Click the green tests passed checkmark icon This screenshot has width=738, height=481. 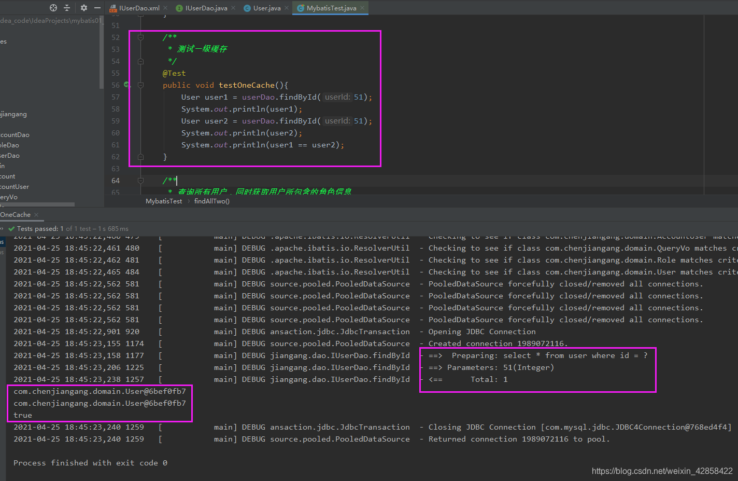click(11, 229)
